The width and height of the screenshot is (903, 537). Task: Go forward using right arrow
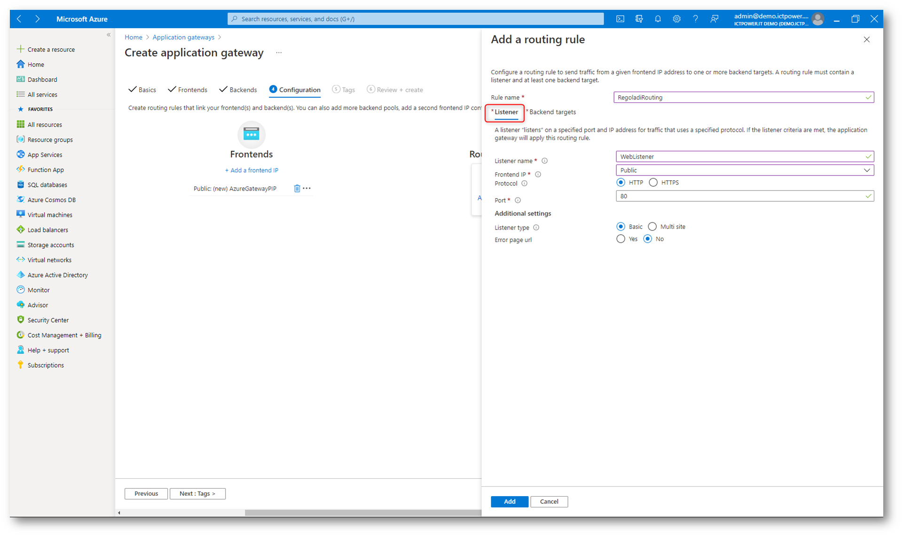click(x=38, y=19)
